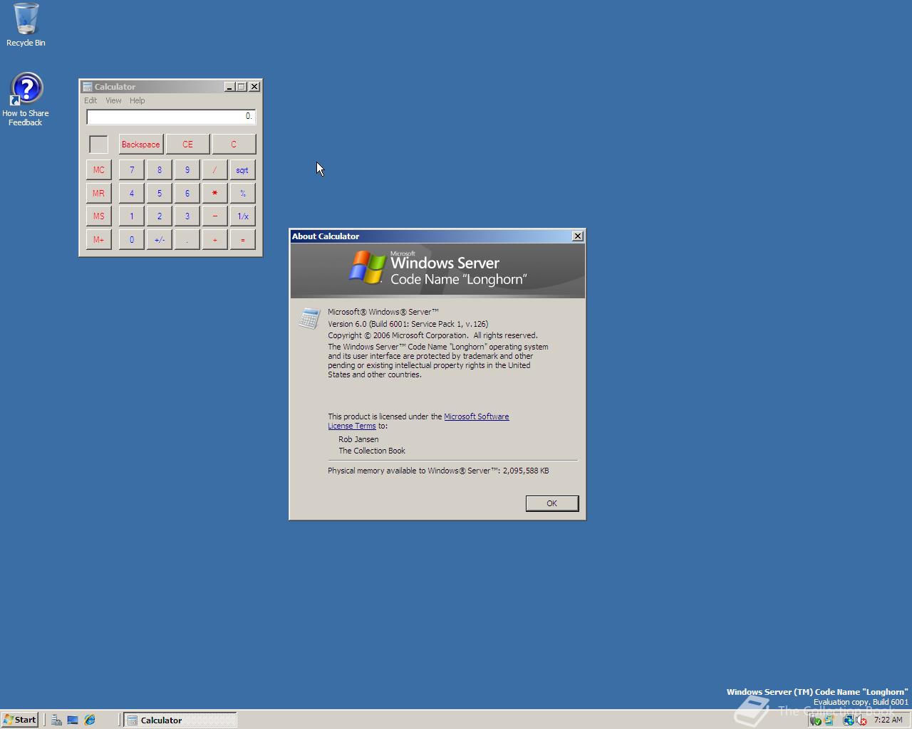This screenshot has height=729, width=912.
Task: Click digit 6 on calculator
Action: point(187,193)
